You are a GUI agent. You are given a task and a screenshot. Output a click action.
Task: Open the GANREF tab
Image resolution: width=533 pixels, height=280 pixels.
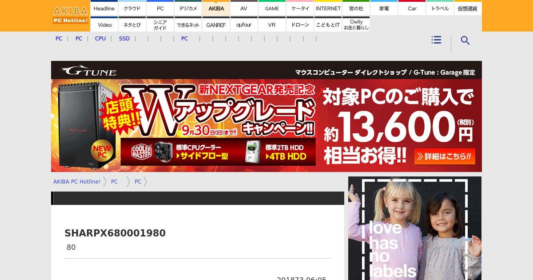pyautogui.click(x=216, y=24)
